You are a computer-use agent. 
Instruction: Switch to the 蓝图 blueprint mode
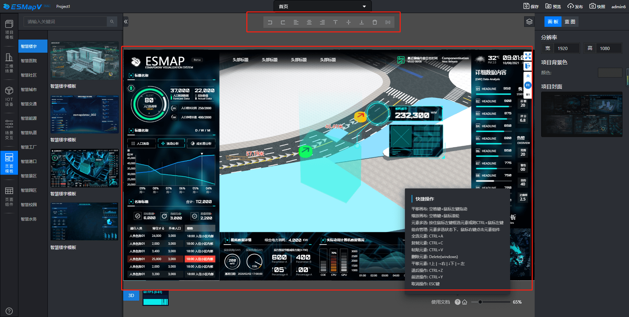[x=570, y=22]
